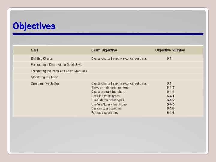Click 'Use Column chart types.' objective

point(108,100)
